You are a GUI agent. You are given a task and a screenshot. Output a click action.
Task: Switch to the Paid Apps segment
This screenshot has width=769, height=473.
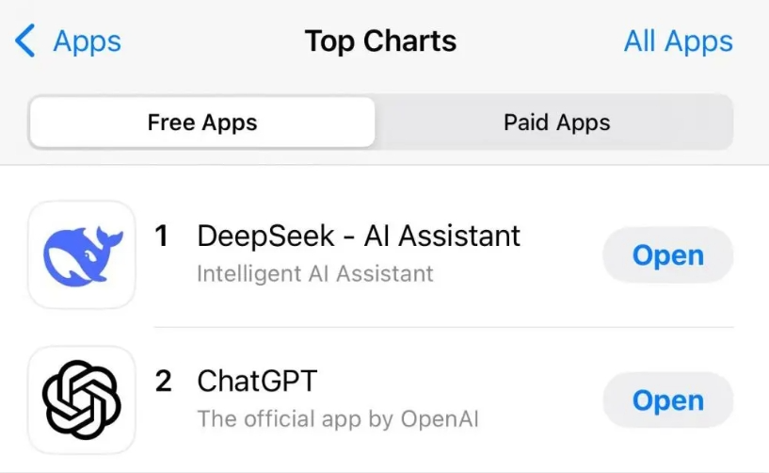click(556, 122)
